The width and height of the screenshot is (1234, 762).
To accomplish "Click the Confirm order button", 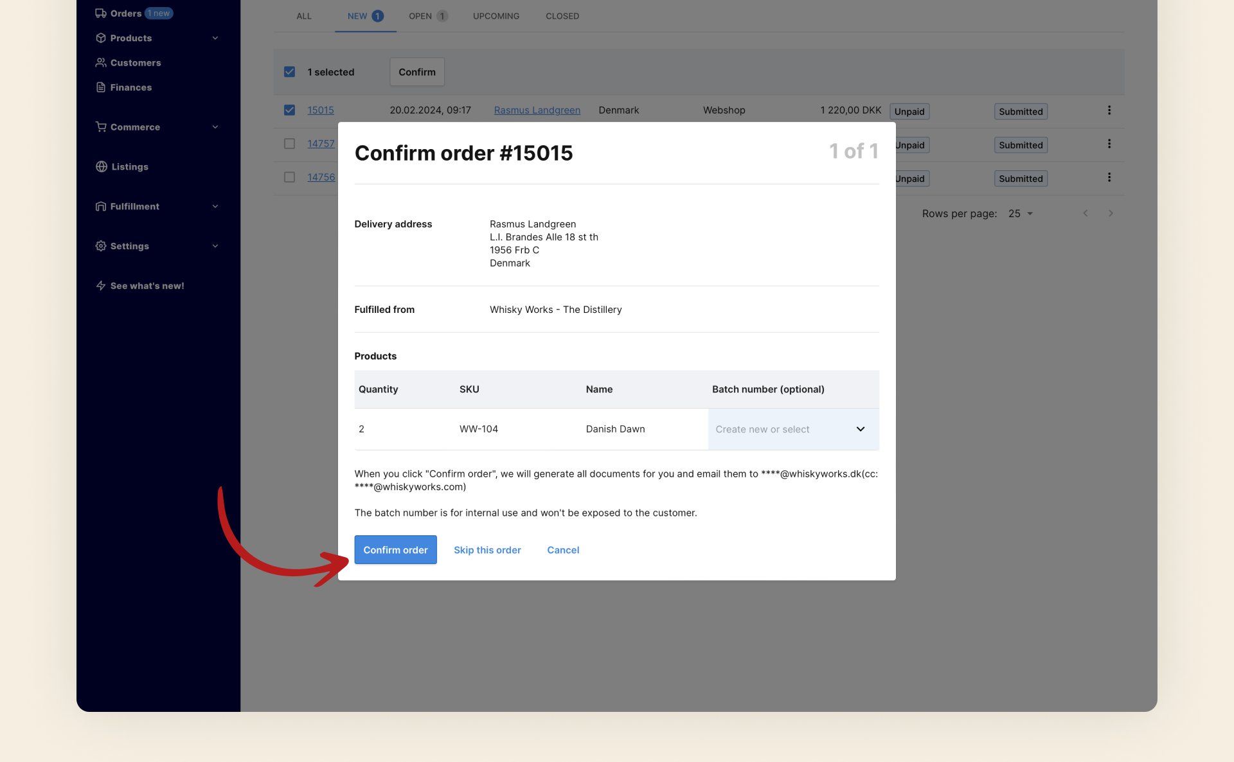I will click(x=395, y=549).
